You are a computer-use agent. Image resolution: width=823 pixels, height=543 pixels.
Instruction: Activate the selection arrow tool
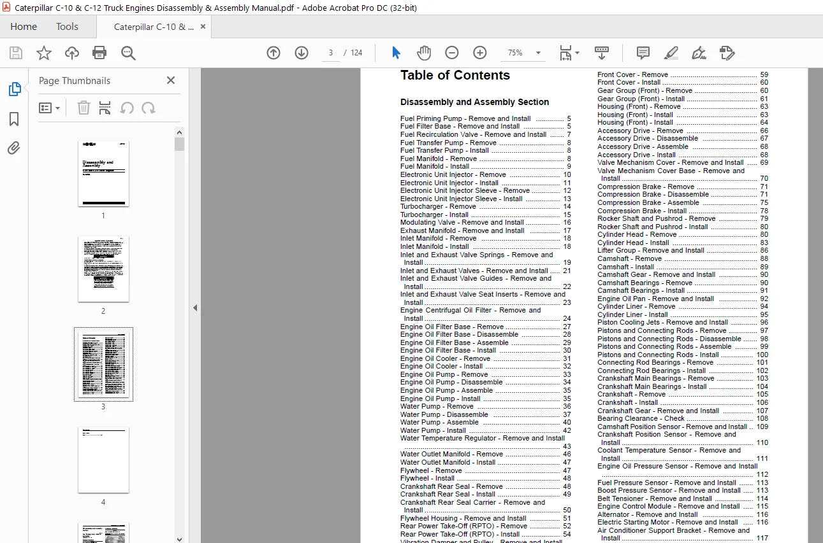click(396, 53)
